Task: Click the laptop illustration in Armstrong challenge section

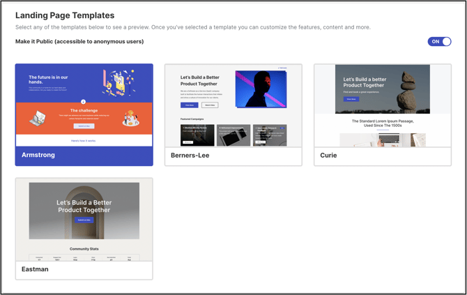Action: click(x=38, y=120)
